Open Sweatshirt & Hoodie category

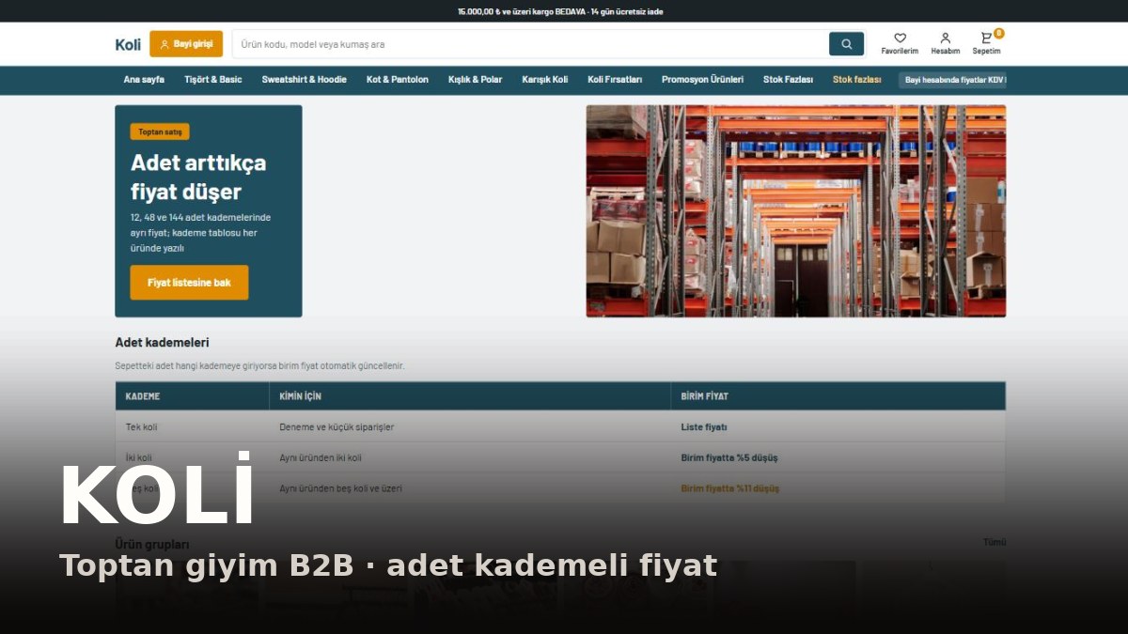pyautogui.click(x=304, y=80)
